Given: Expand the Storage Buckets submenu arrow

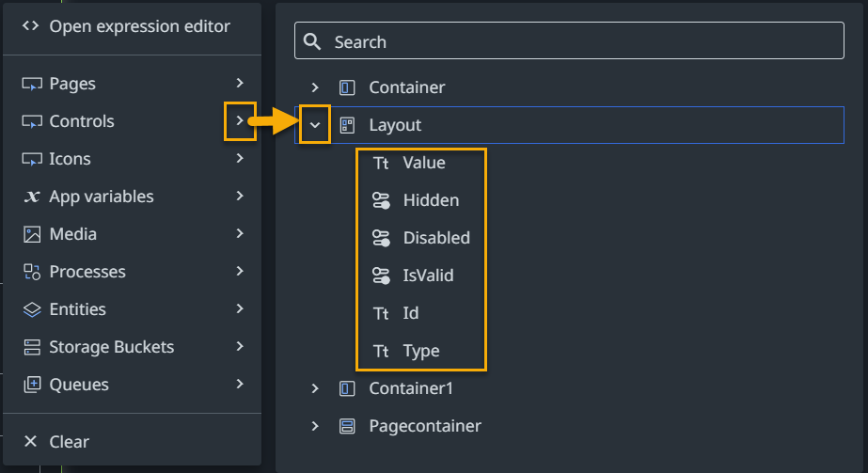Looking at the screenshot, I should coord(240,346).
